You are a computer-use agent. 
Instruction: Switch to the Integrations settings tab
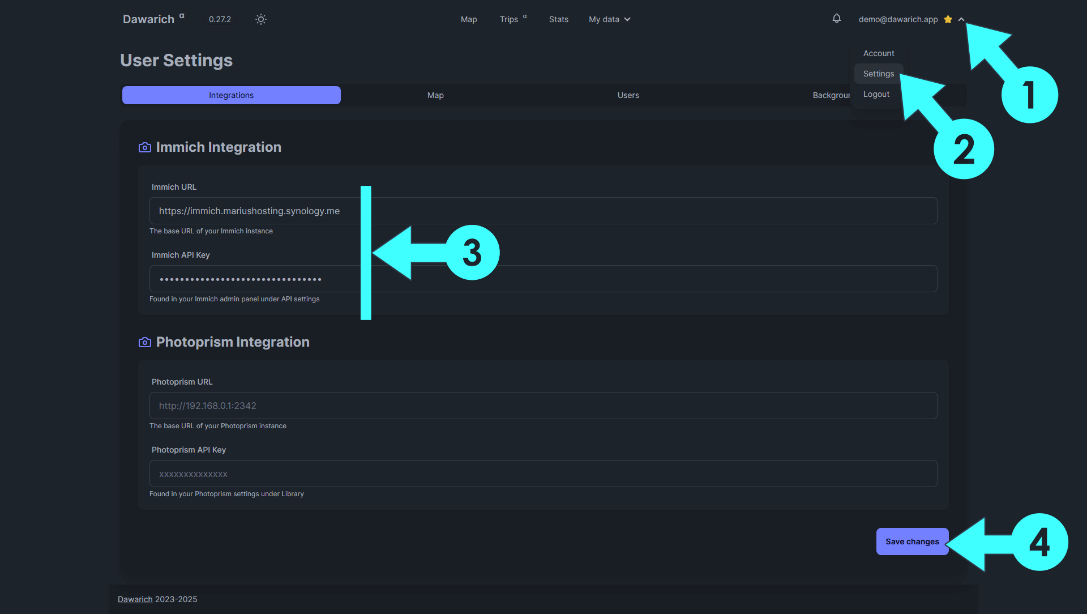(231, 95)
